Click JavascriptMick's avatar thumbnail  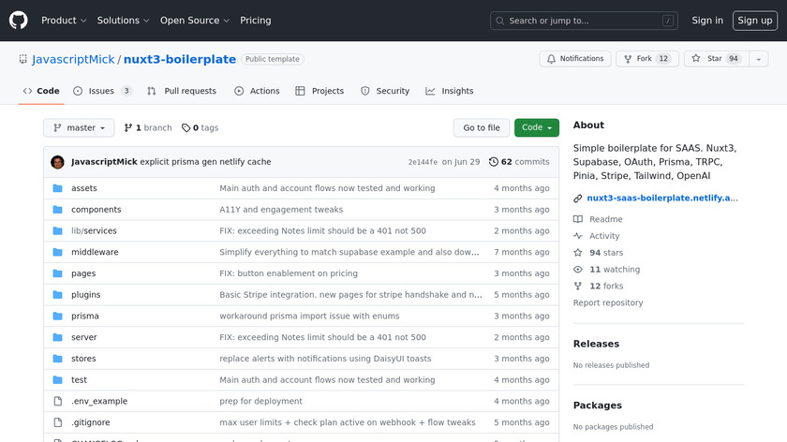pyautogui.click(x=58, y=162)
